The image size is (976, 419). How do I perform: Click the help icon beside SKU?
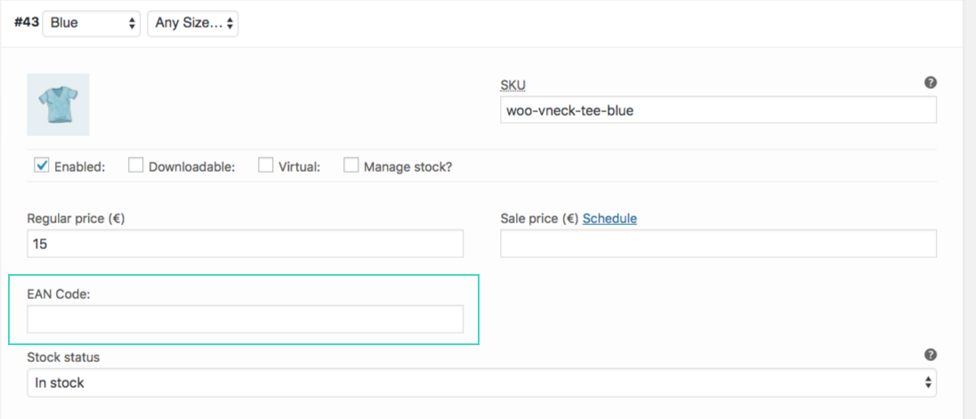click(930, 83)
